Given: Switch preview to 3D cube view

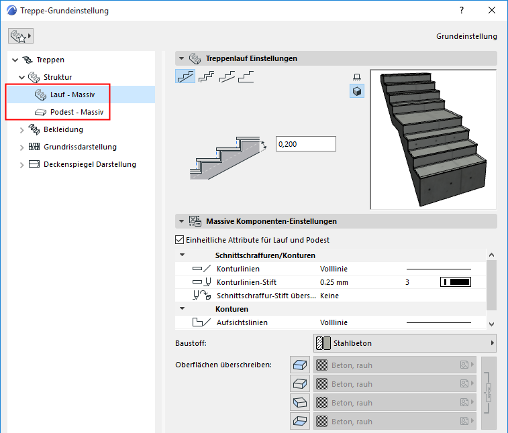Looking at the screenshot, I should 357,91.
